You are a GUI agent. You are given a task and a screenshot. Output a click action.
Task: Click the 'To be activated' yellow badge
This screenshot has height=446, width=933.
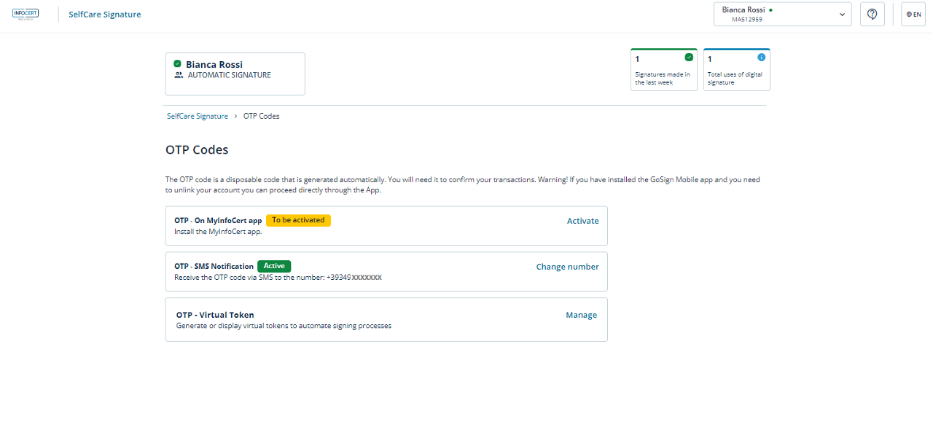[x=298, y=220]
